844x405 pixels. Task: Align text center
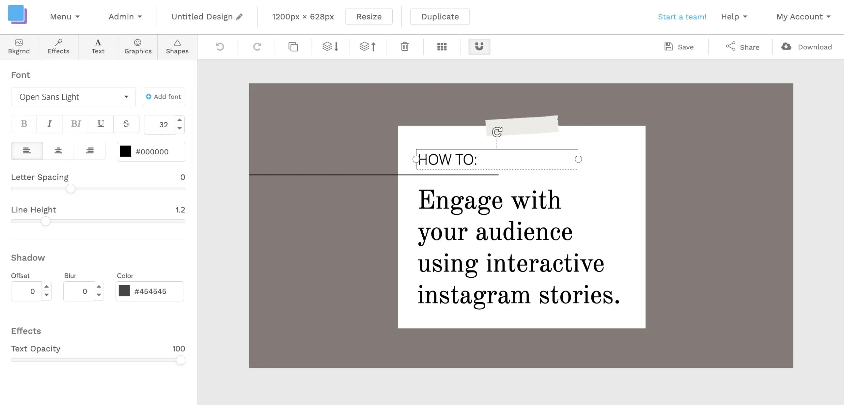click(58, 151)
